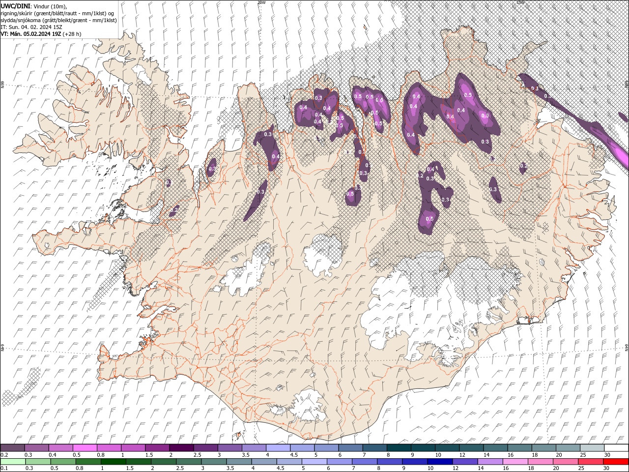Click the 20W longitude label

pos(261,2)
